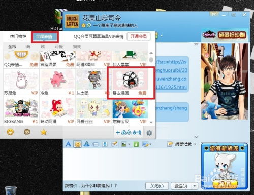
Task: Click the screenshot capture icon
Action: [145, 144]
